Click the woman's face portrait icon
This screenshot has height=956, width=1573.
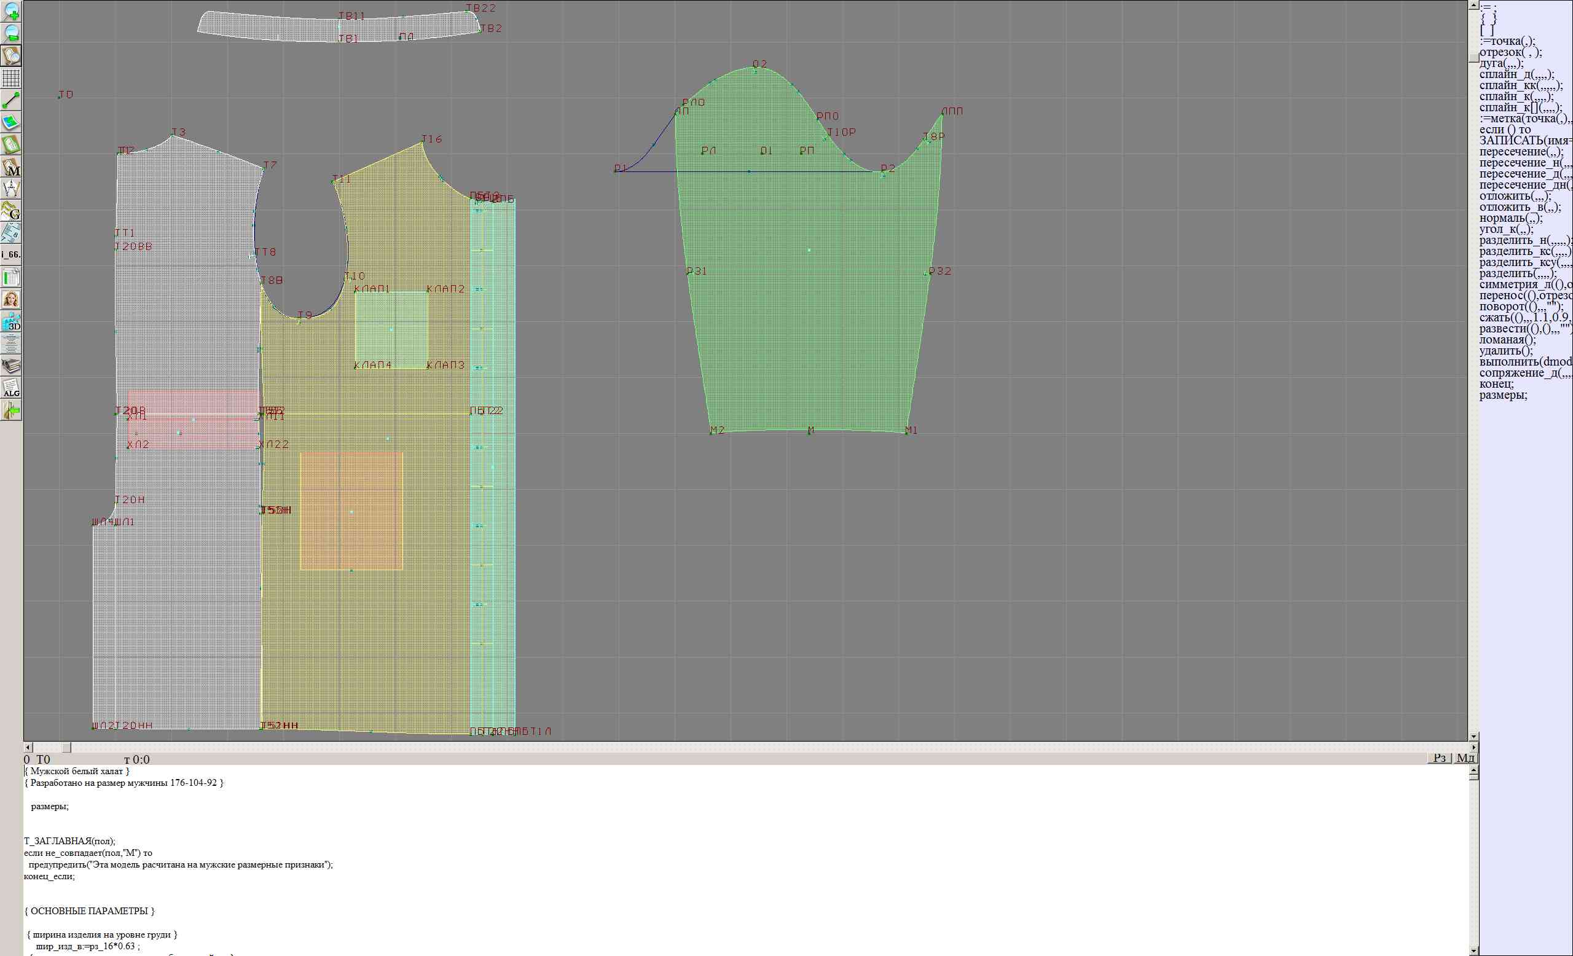(11, 299)
